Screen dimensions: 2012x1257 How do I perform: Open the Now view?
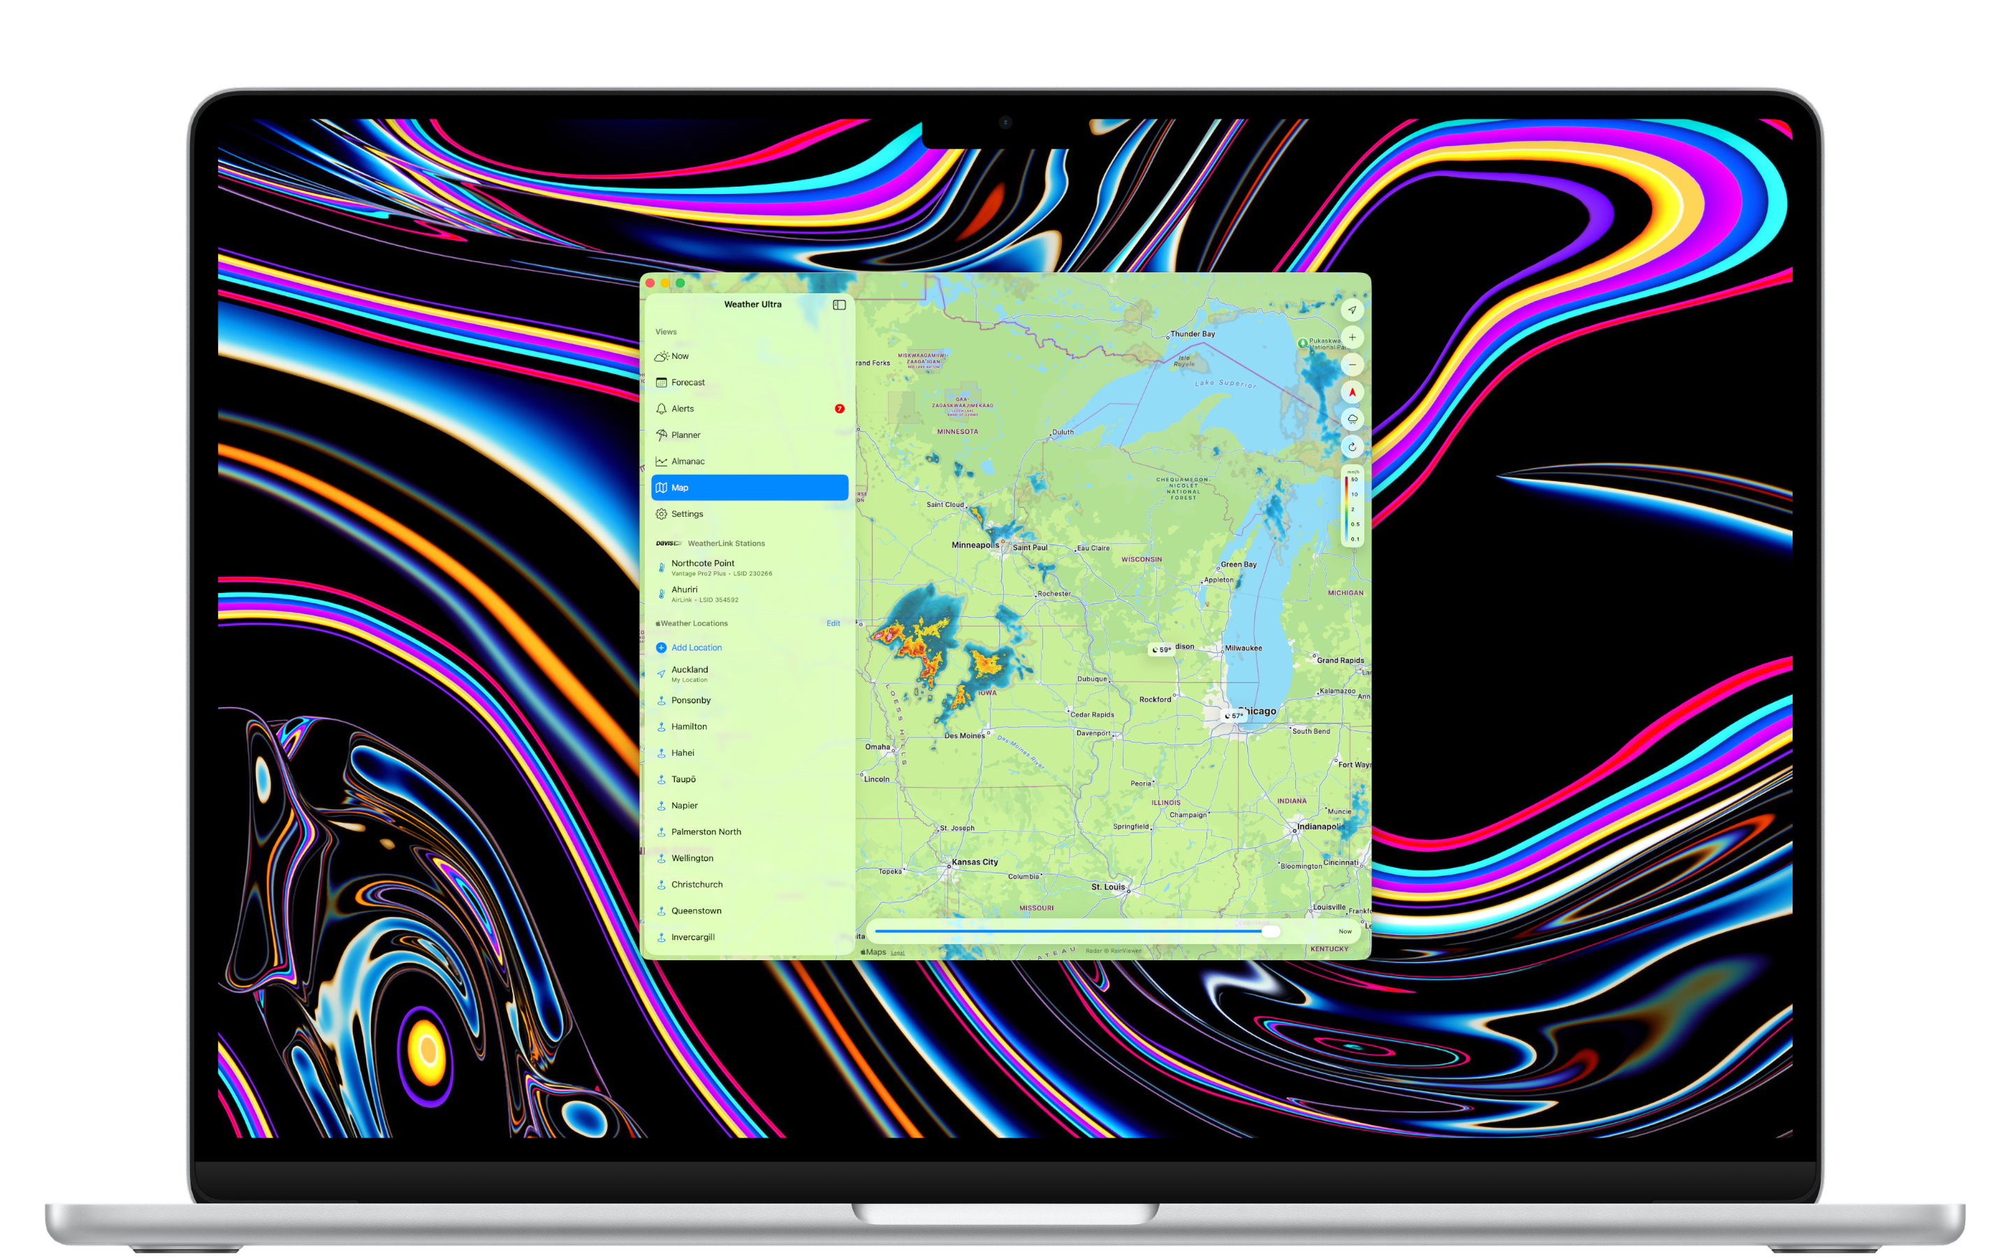tap(749, 356)
